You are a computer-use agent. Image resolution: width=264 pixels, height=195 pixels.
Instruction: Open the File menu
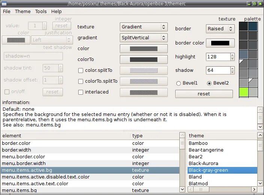point(7,12)
